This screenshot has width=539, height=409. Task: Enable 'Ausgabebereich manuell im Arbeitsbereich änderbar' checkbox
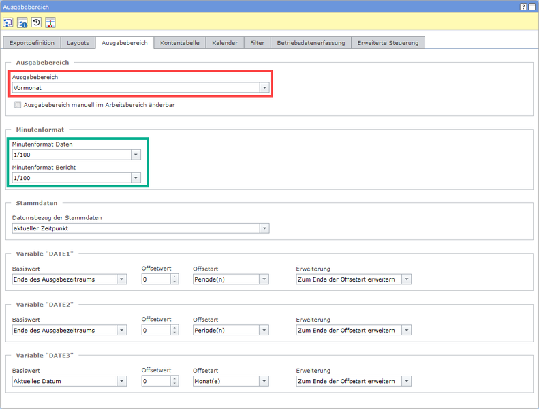(x=18, y=105)
